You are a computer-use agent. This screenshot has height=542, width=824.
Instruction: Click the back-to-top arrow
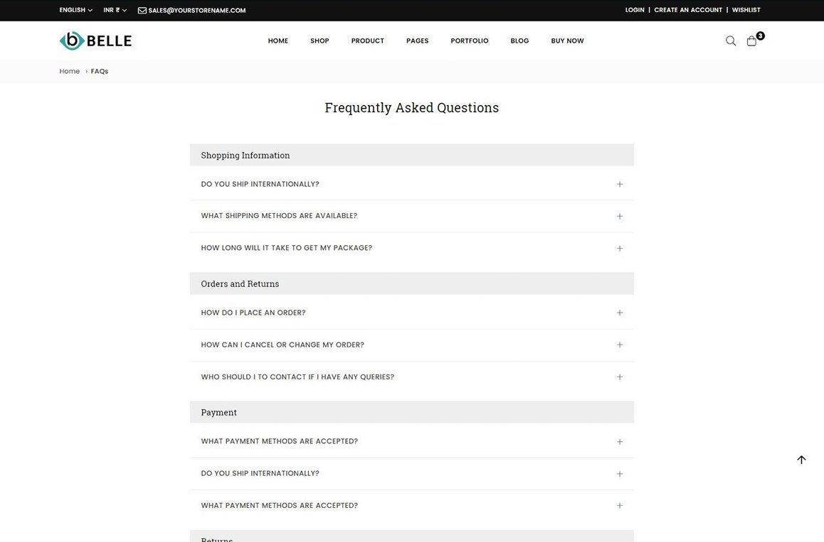pyautogui.click(x=801, y=460)
